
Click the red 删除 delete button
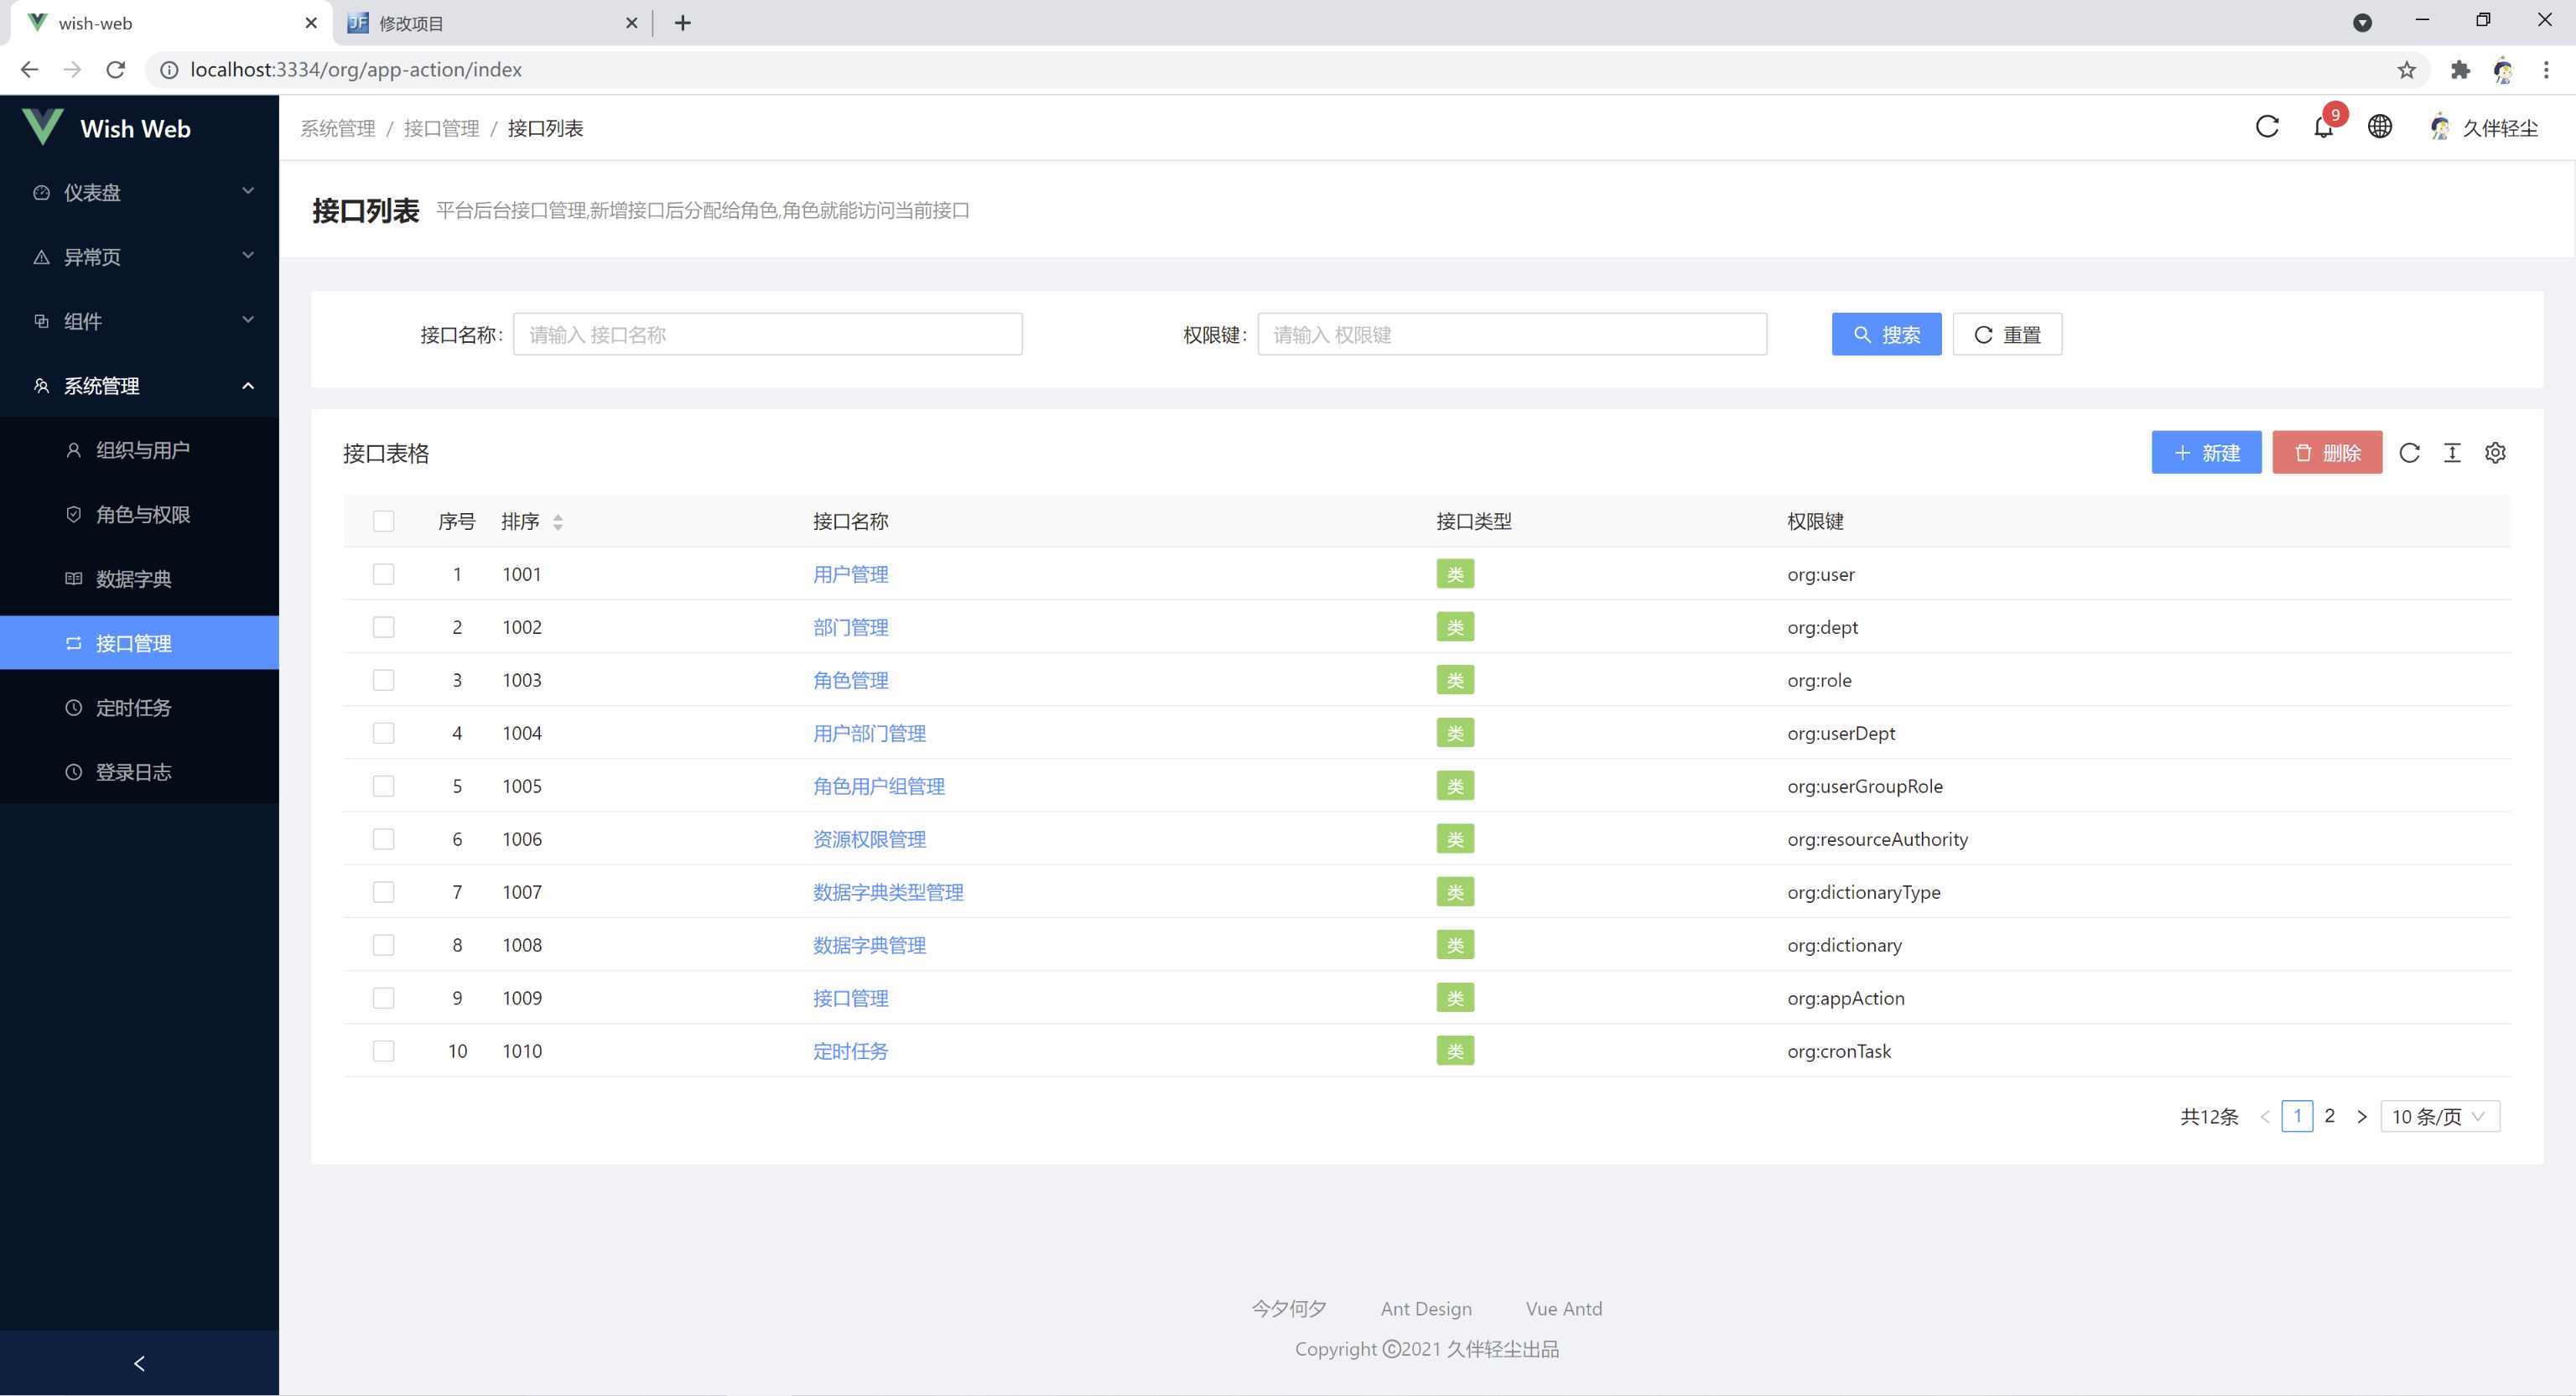click(x=2327, y=453)
